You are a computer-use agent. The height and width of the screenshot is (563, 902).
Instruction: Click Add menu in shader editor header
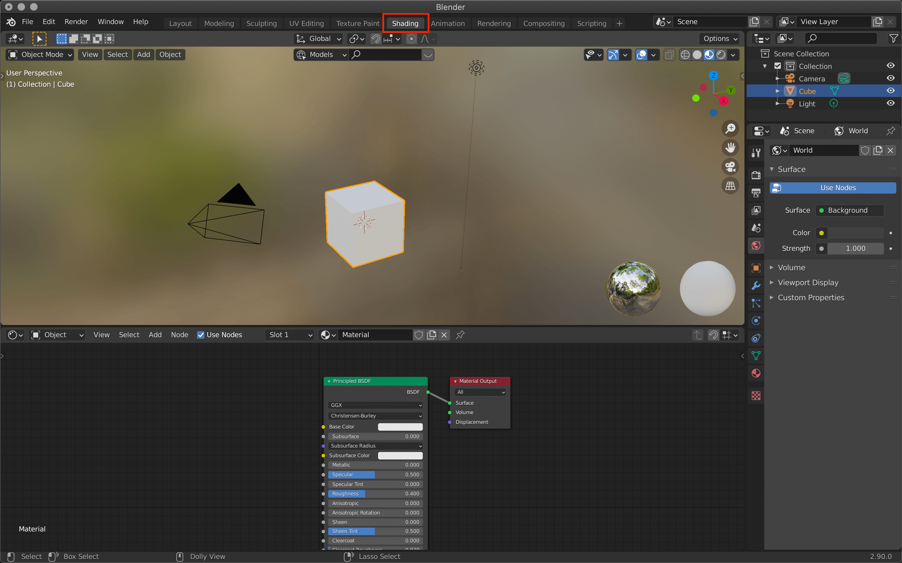click(x=154, y=334)
